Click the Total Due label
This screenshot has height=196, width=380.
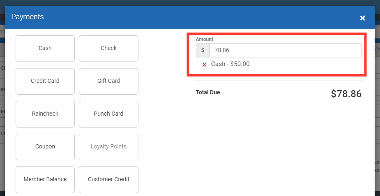(208, 93)
